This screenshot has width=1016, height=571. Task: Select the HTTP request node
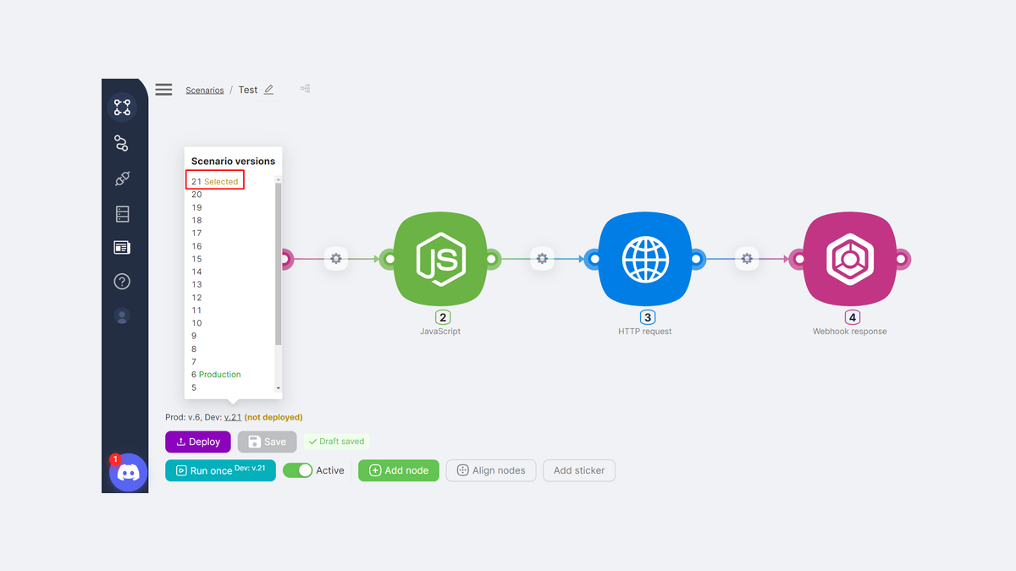[x=645, y=259]
